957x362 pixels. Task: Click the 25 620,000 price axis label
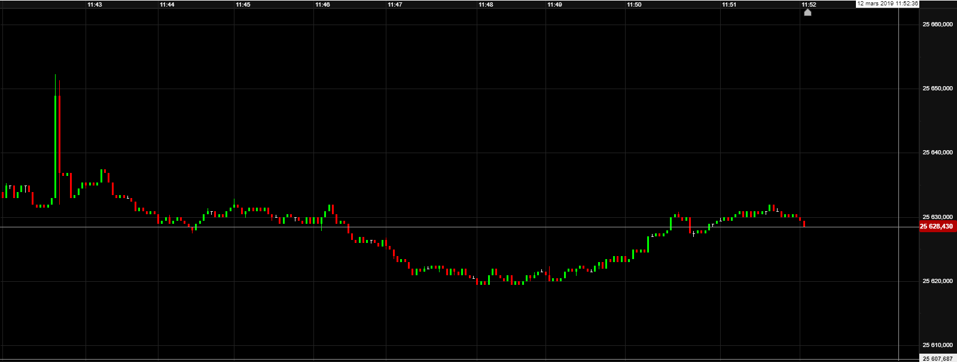[937, 281]
